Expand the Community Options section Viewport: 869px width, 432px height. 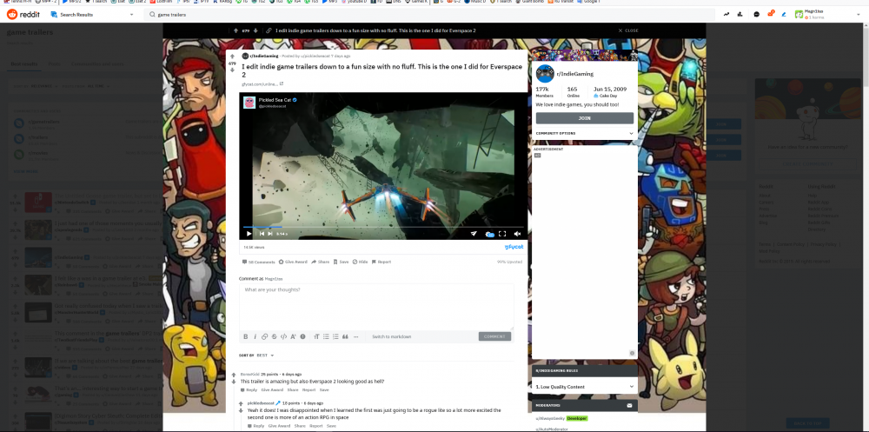(584, 133)
